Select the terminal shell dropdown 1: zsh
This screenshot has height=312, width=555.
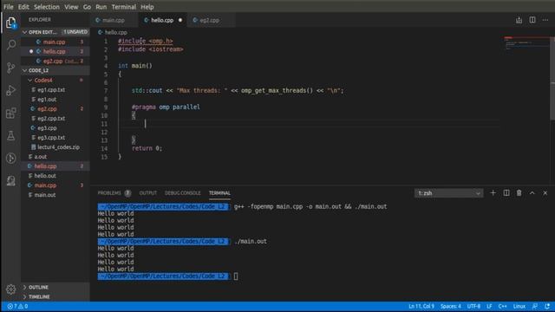[448, 193]
